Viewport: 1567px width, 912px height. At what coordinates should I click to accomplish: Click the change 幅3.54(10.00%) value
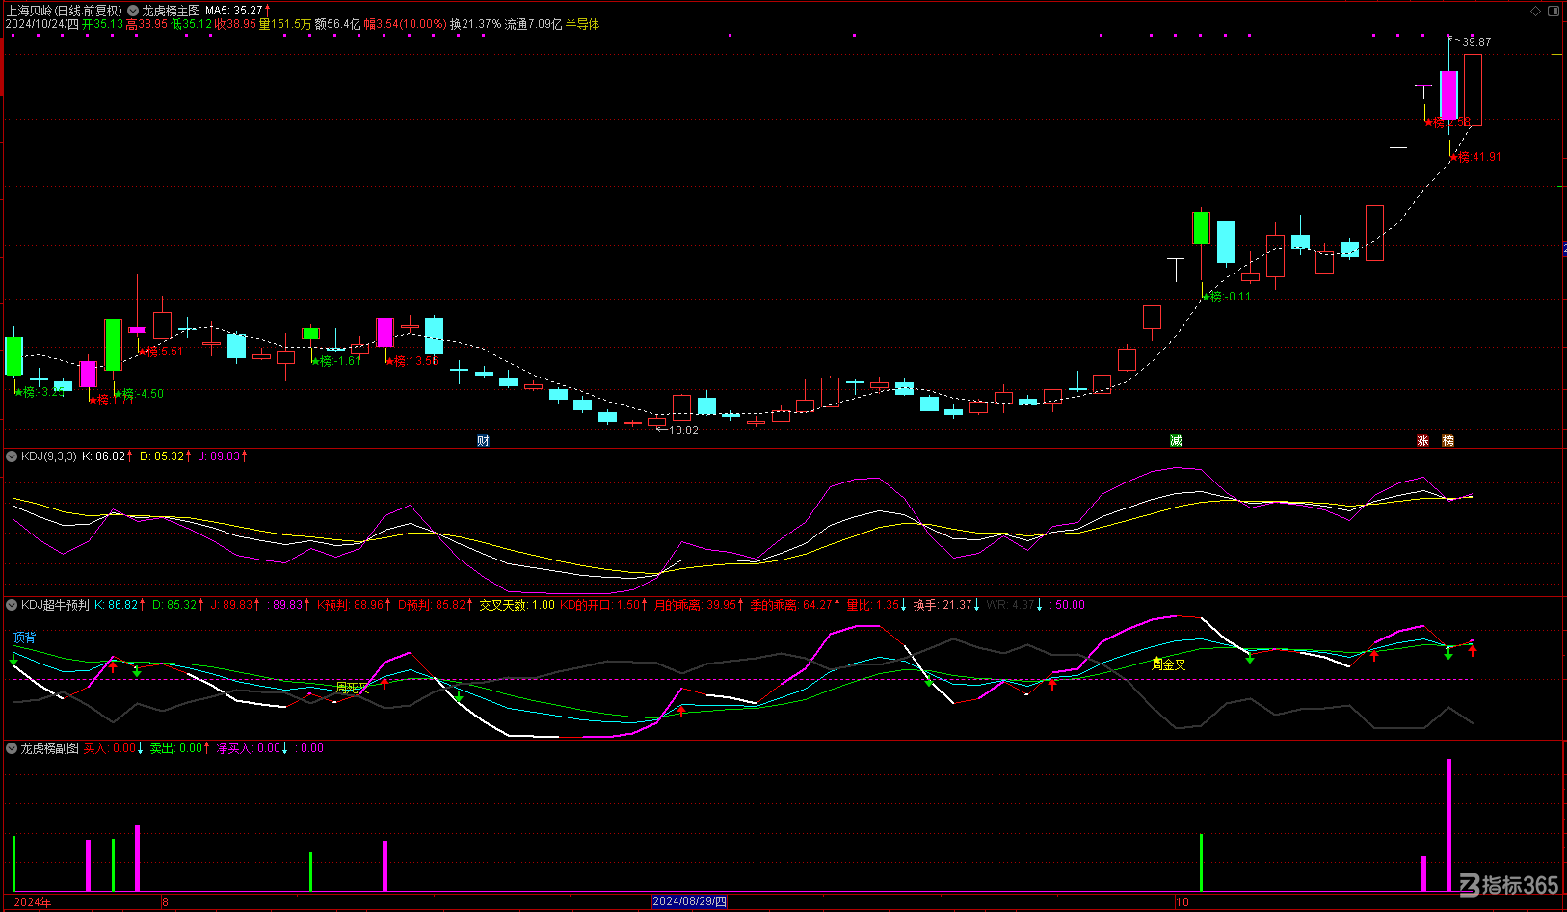coord(405,24)
